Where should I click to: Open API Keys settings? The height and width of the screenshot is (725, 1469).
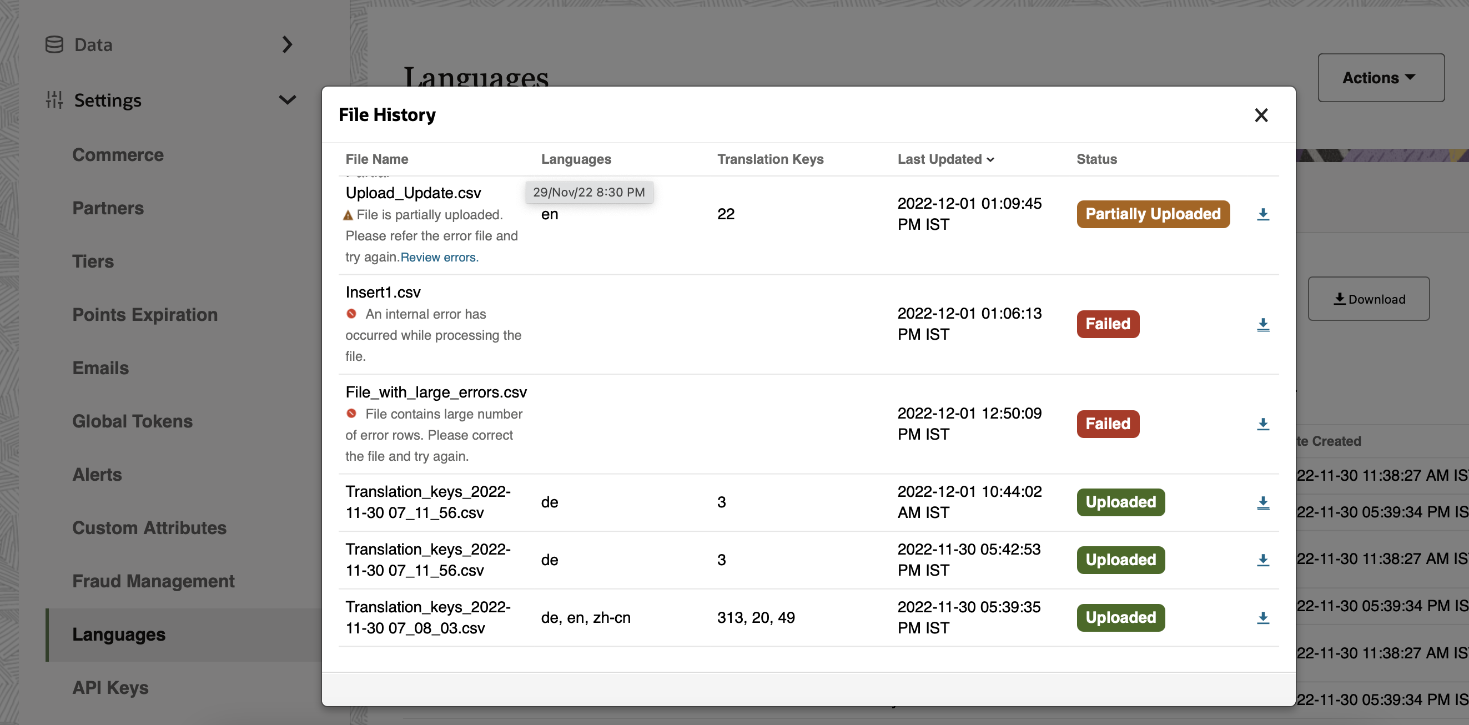[110, 687]
